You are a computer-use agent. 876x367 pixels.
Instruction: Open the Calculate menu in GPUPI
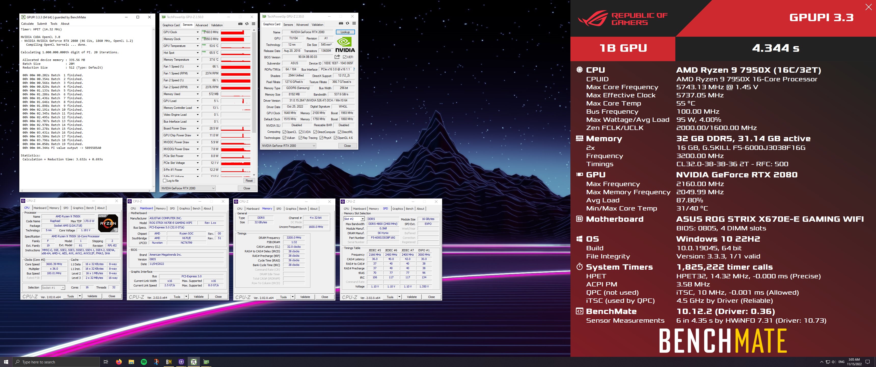click(x=27, y=24)
